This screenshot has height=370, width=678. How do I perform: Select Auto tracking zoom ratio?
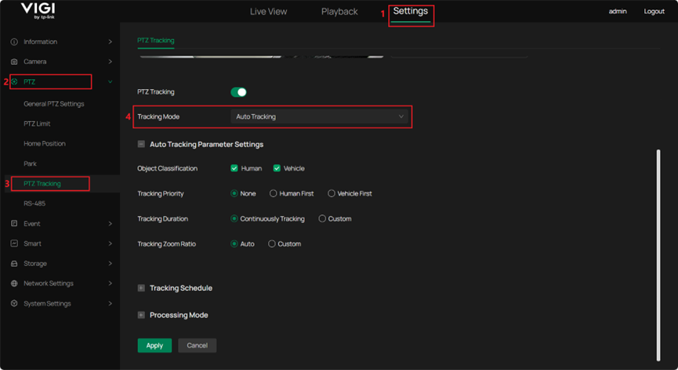coord(234,244)
